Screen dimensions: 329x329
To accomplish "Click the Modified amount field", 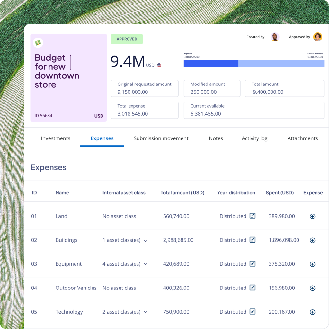I will pos(212,89).
